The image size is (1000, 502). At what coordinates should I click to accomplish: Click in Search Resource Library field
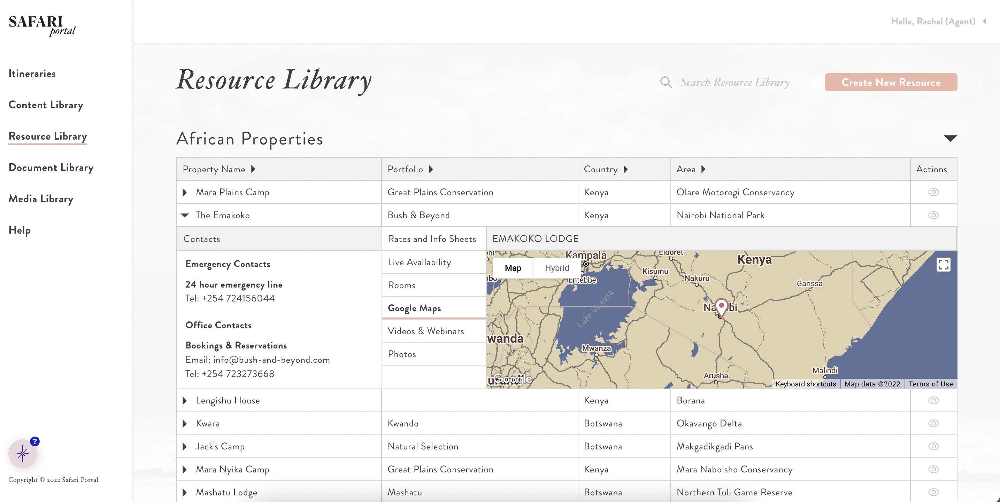tap(734, 82)
